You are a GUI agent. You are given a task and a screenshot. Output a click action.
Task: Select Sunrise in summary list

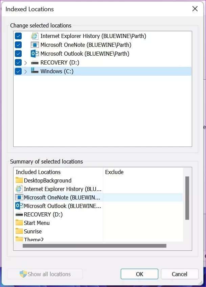click(33, 231)
